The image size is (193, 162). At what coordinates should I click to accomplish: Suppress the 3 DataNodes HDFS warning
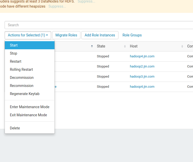(x=86, y=2)
